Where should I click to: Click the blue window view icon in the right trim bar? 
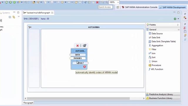(185, 32)
